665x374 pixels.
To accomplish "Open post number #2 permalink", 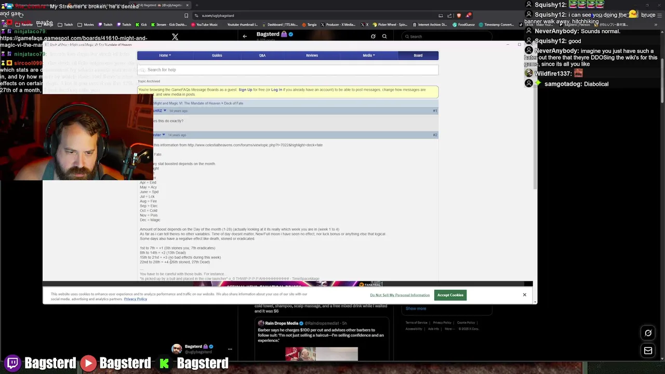I will [435, 135].
